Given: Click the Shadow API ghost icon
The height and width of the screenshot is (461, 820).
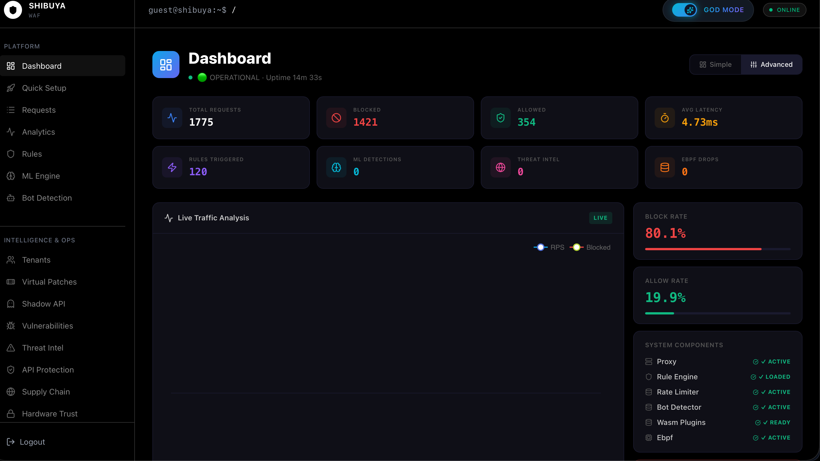Looking at the screenshot, I should click(x=11, y=304).
